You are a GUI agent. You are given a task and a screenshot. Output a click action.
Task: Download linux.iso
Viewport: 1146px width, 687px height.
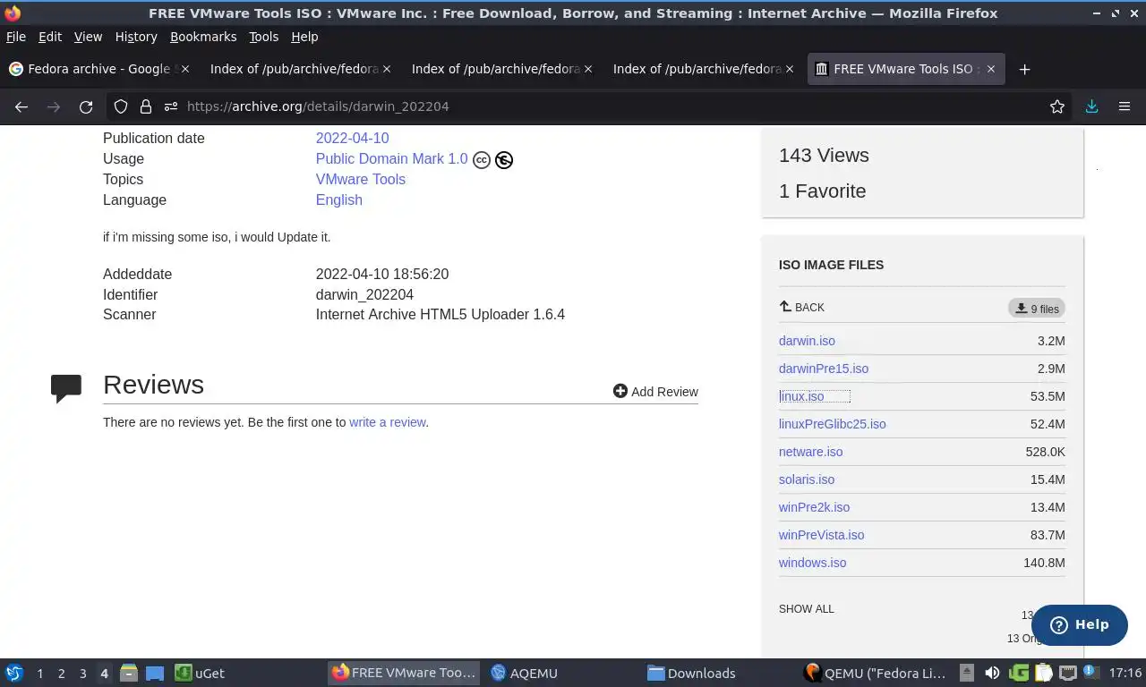point(801,396)
